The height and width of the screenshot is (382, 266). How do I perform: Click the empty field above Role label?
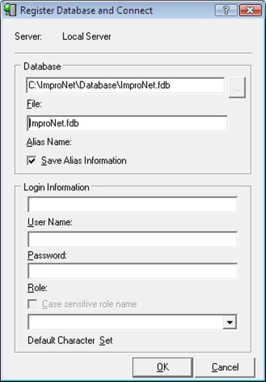point(132,271)
